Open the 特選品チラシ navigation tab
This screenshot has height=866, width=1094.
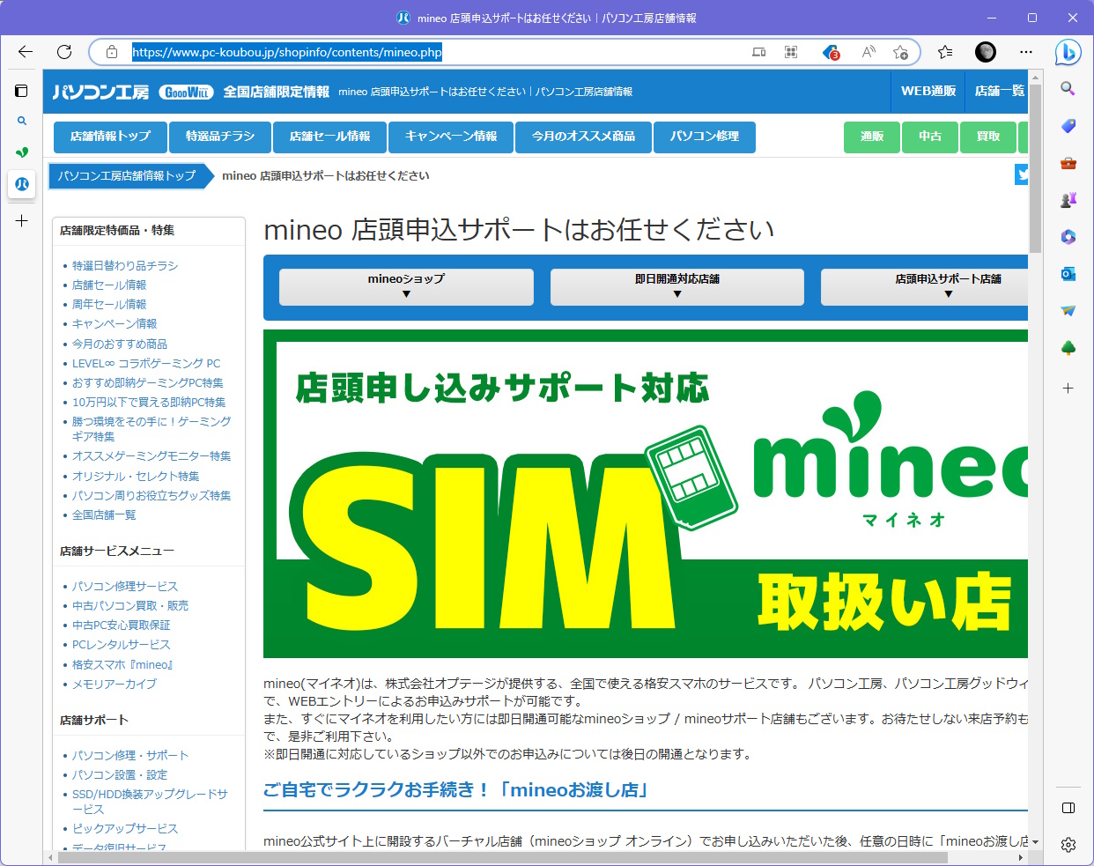click(x=220, y=137)
